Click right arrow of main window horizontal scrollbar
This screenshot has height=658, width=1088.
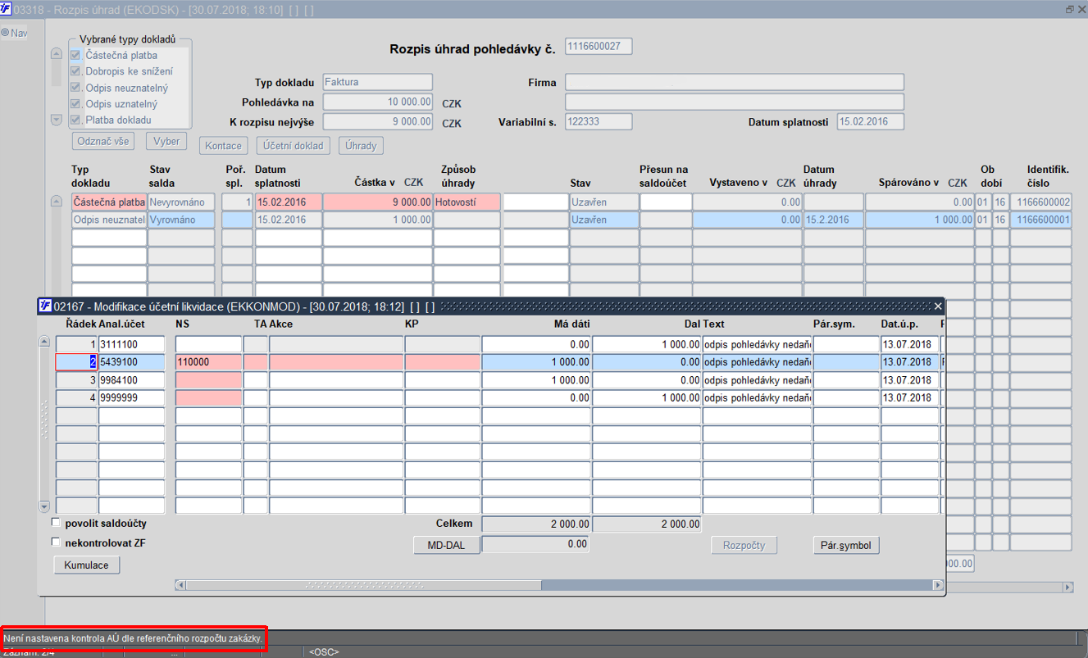tap(1068, 588)
